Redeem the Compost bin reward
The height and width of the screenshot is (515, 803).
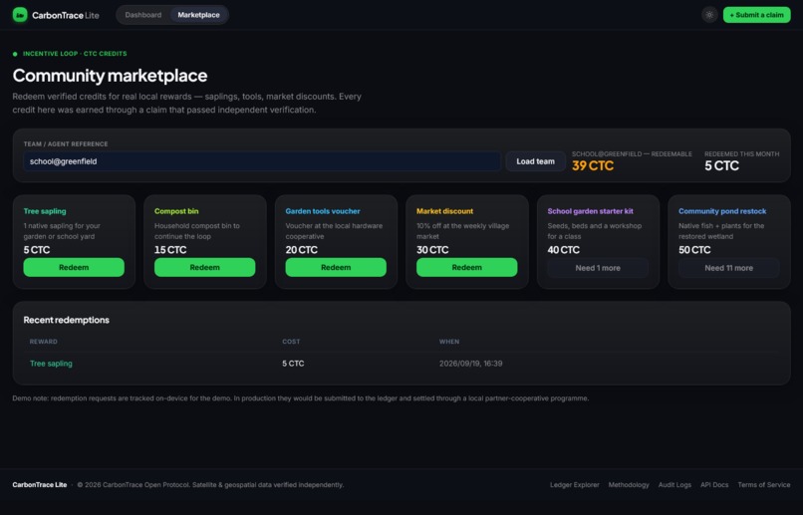click(x=205, y=267)
